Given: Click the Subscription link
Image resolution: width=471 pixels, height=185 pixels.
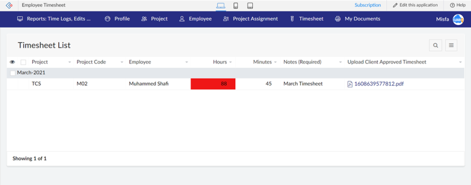Looking at the screenshot, I should 368,5.
